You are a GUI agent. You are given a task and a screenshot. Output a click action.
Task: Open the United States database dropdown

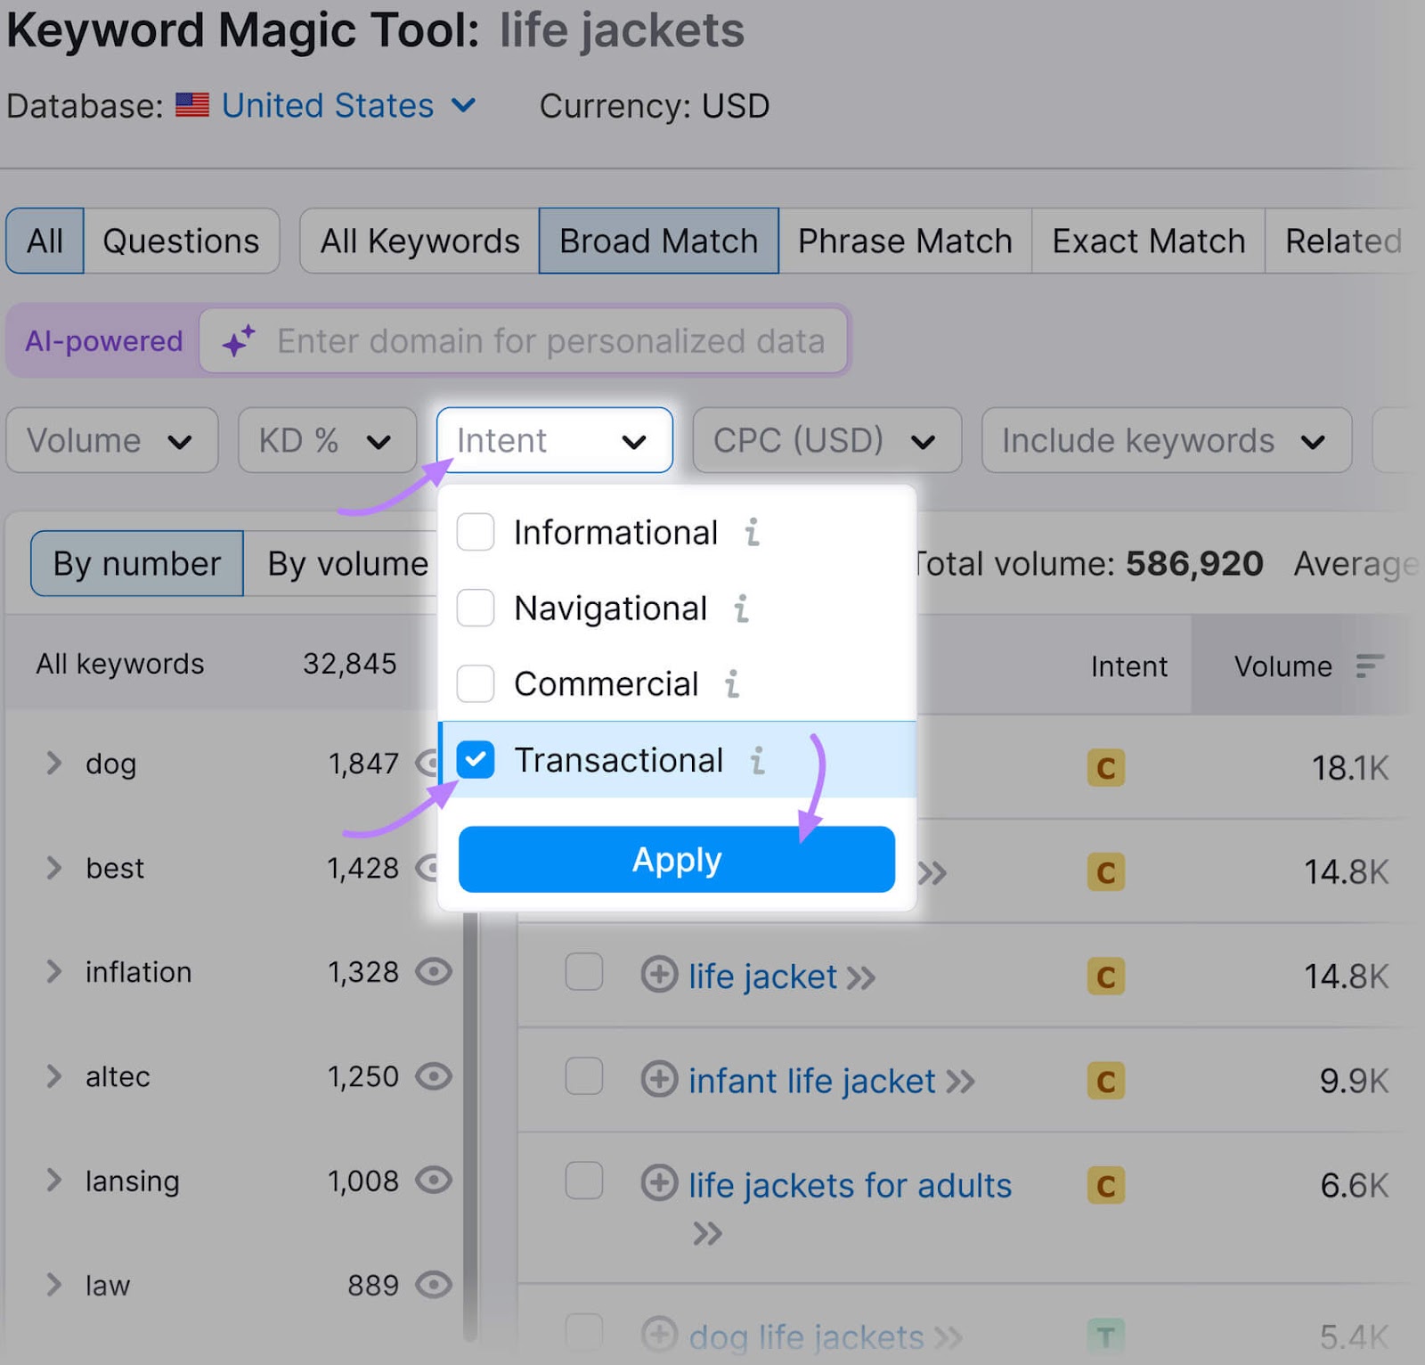click(x=348, y=105)
